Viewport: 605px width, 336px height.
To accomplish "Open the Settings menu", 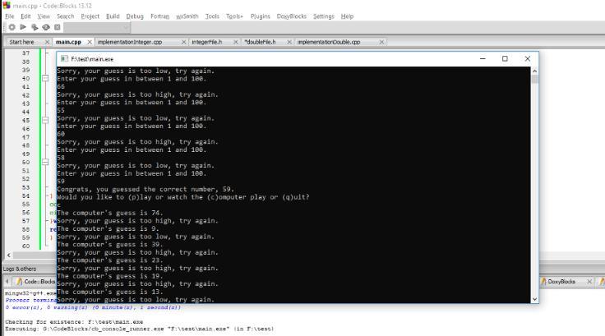I will (323, 16).
